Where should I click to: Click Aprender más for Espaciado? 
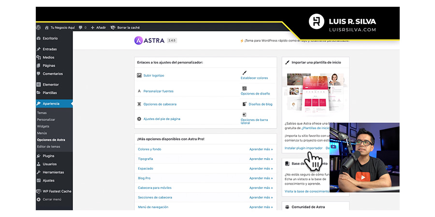point(261,169)
